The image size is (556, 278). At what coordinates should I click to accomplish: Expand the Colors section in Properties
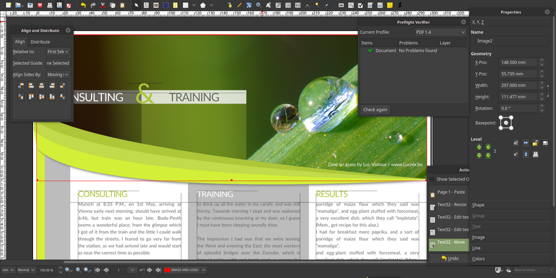pyautogui.click(x=478, y=259)
